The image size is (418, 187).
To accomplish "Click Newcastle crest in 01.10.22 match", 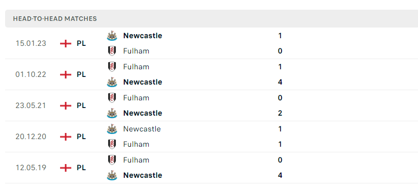I will click(112, 82).
